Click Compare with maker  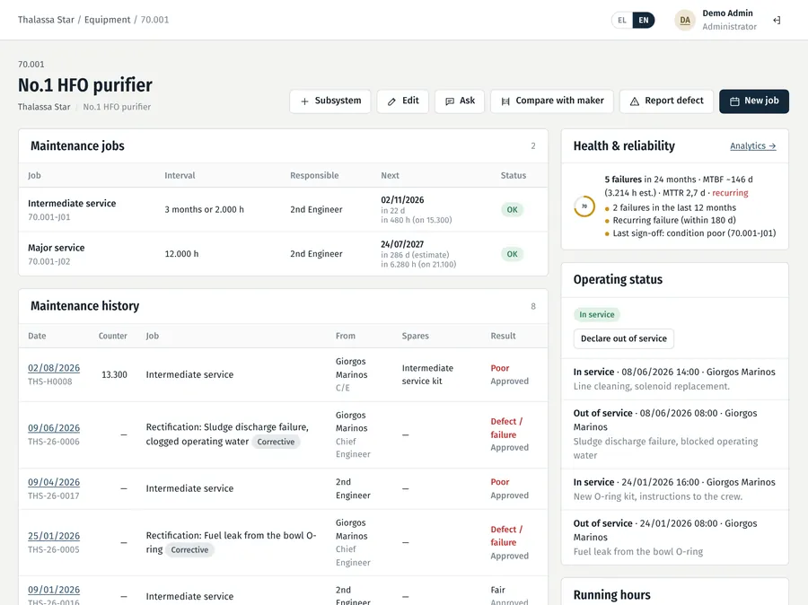[552, 101]
